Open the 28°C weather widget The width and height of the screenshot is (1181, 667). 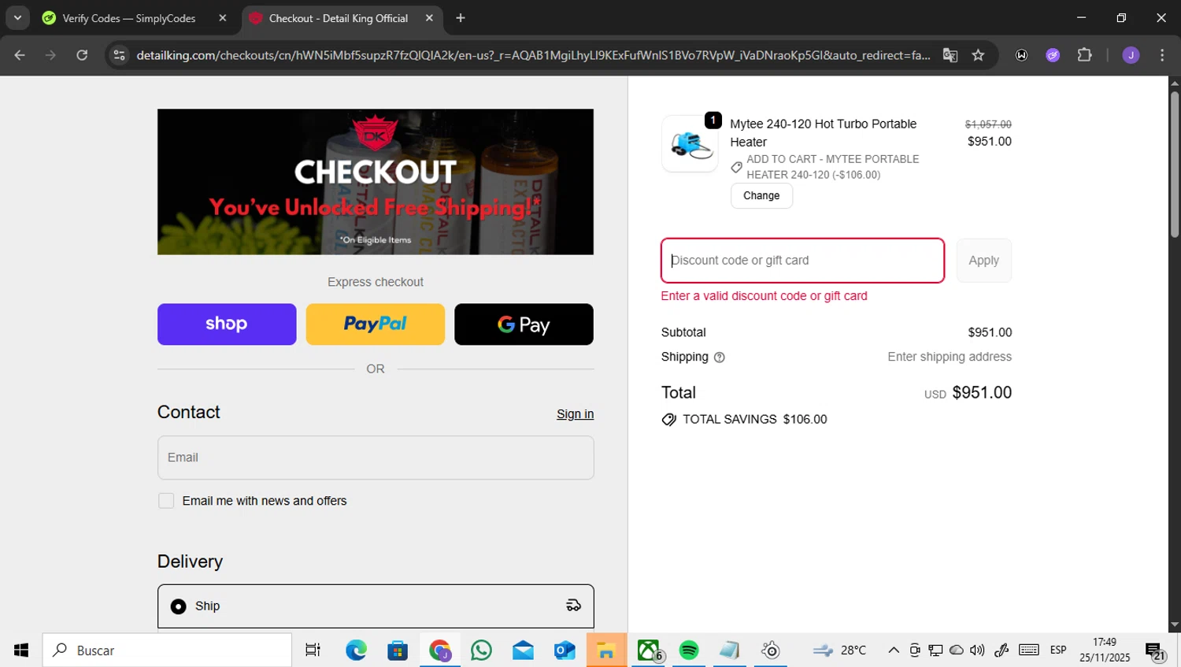tap(839, 650)
